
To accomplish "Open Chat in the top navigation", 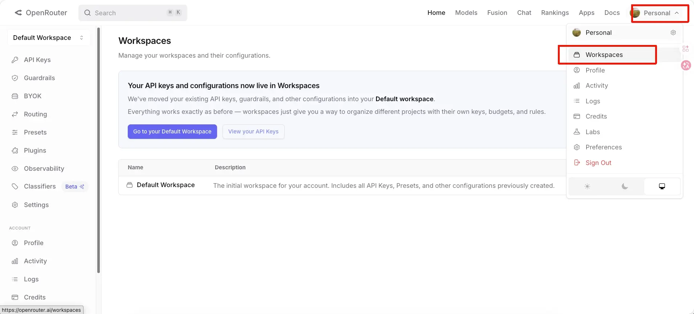I will click(524, 13).
